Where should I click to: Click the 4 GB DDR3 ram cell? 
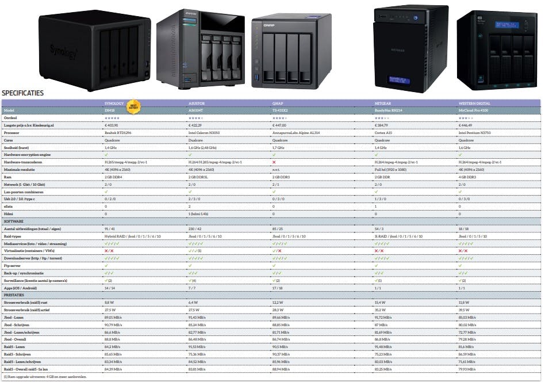click(467, 177)
